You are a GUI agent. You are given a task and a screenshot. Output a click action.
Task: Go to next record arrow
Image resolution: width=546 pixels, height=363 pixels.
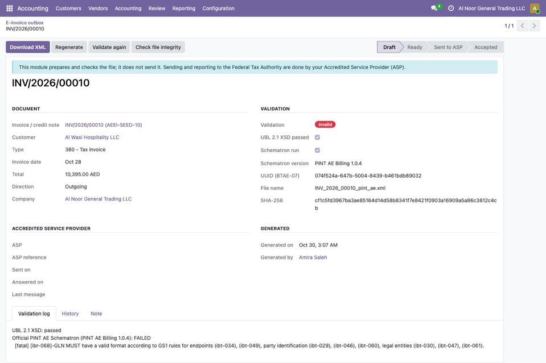[534, 26]
